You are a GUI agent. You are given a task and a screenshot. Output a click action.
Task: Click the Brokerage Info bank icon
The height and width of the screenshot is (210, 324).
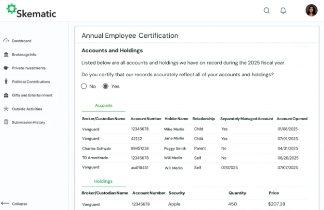(x=6, y=54)
